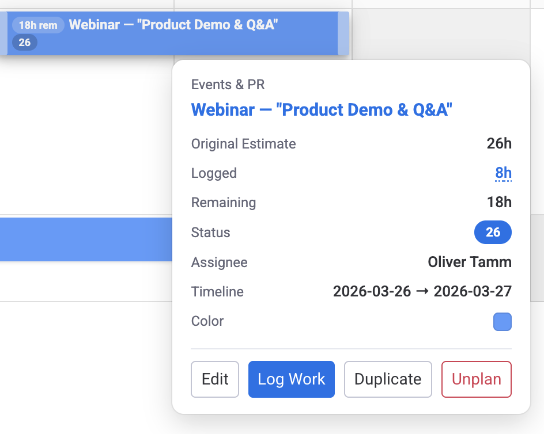Screen dimensions: 544x434
Task: Click the end date 2026-03-27
Action: click(471, 292)
